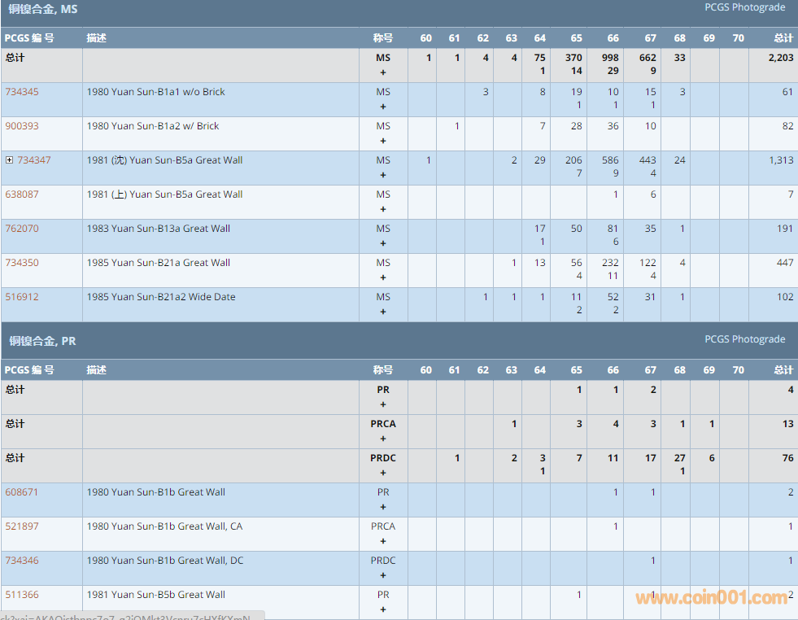Open PCGS number 734345 link
This screenshot has height=620, width=798.
[x=22, y=92]
